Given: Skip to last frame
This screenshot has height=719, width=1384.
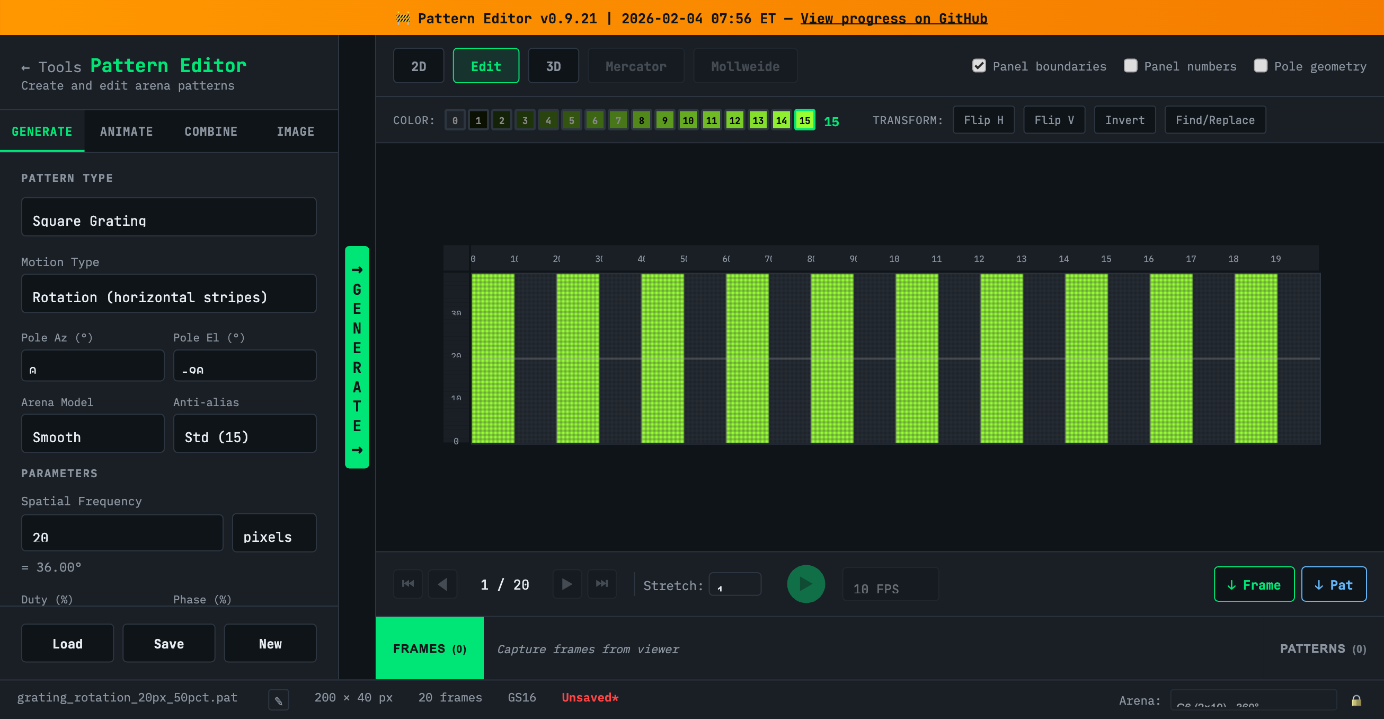Looking at the screenshot, I should point(602,584).
